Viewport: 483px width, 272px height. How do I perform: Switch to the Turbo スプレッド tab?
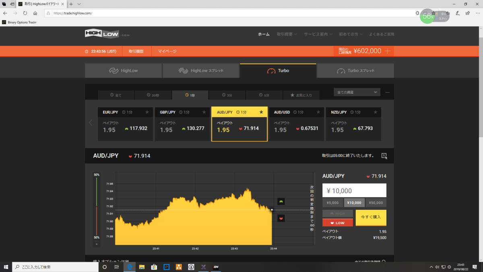[355, 71]
